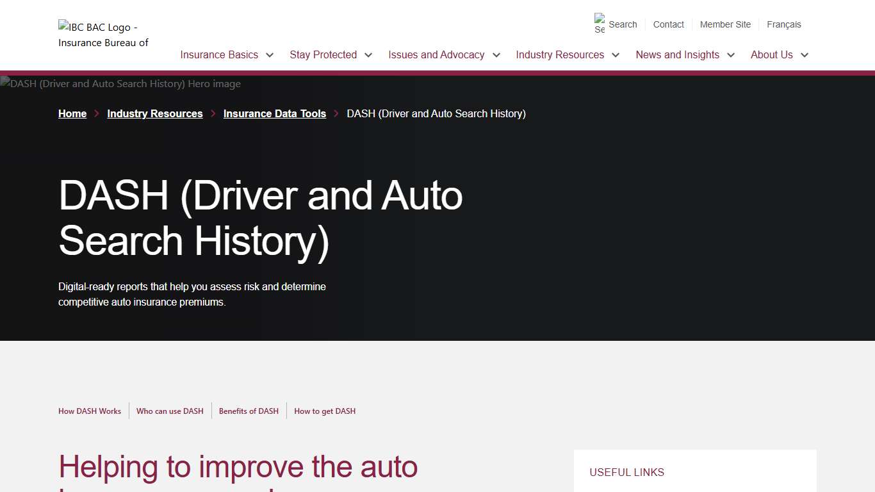Expand the Stay Protected dropdown chevron
The height and width of the screenshot is (492, 875).
[368, 55]
